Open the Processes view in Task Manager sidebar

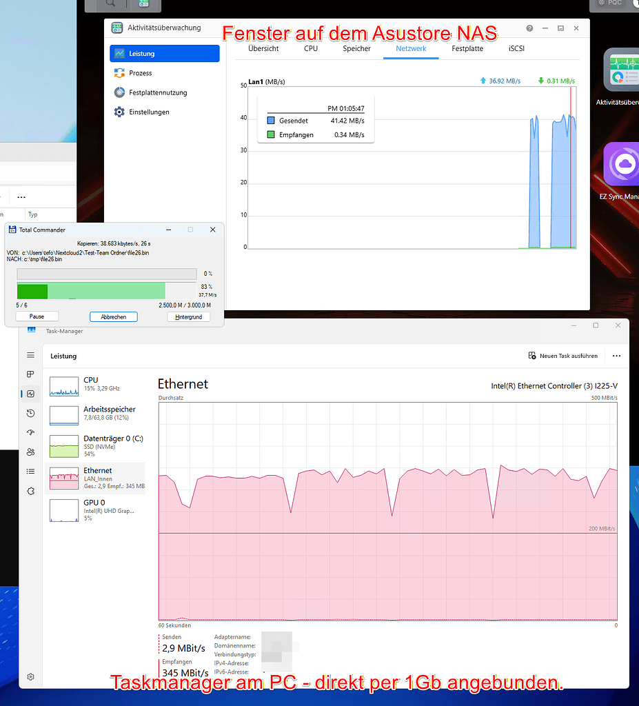pyautogui.click(x=30, y=374)
